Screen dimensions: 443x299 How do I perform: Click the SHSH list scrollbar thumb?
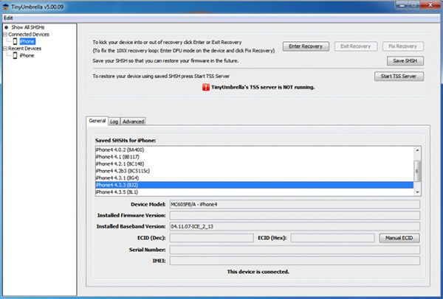point(417,171)
